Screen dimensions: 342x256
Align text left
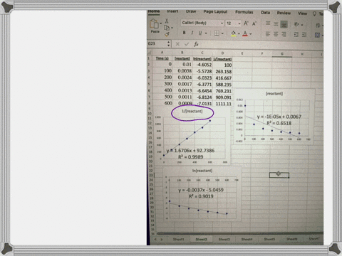pos(268,34)
